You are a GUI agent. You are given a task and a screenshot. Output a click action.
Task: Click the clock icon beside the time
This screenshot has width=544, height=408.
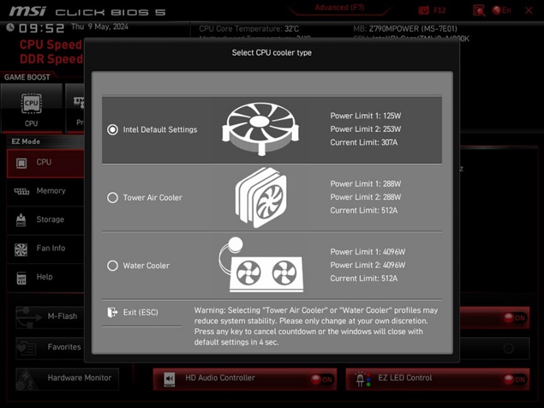click(x=11, y=28)
